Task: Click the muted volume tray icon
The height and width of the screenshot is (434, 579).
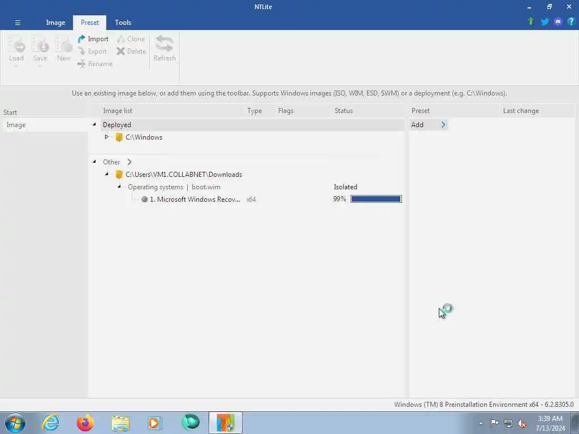Action: pos(522,424)
